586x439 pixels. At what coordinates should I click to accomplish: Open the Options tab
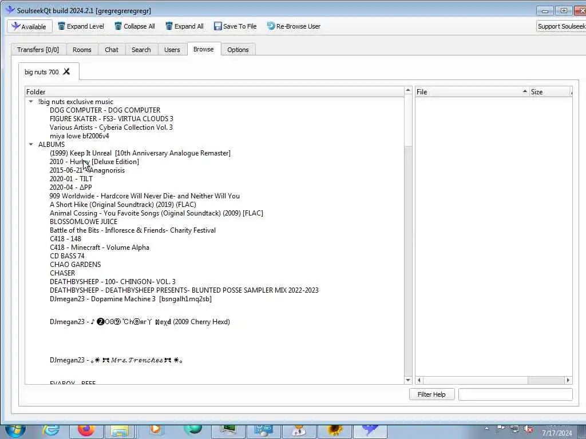click(x=237, y=50)
